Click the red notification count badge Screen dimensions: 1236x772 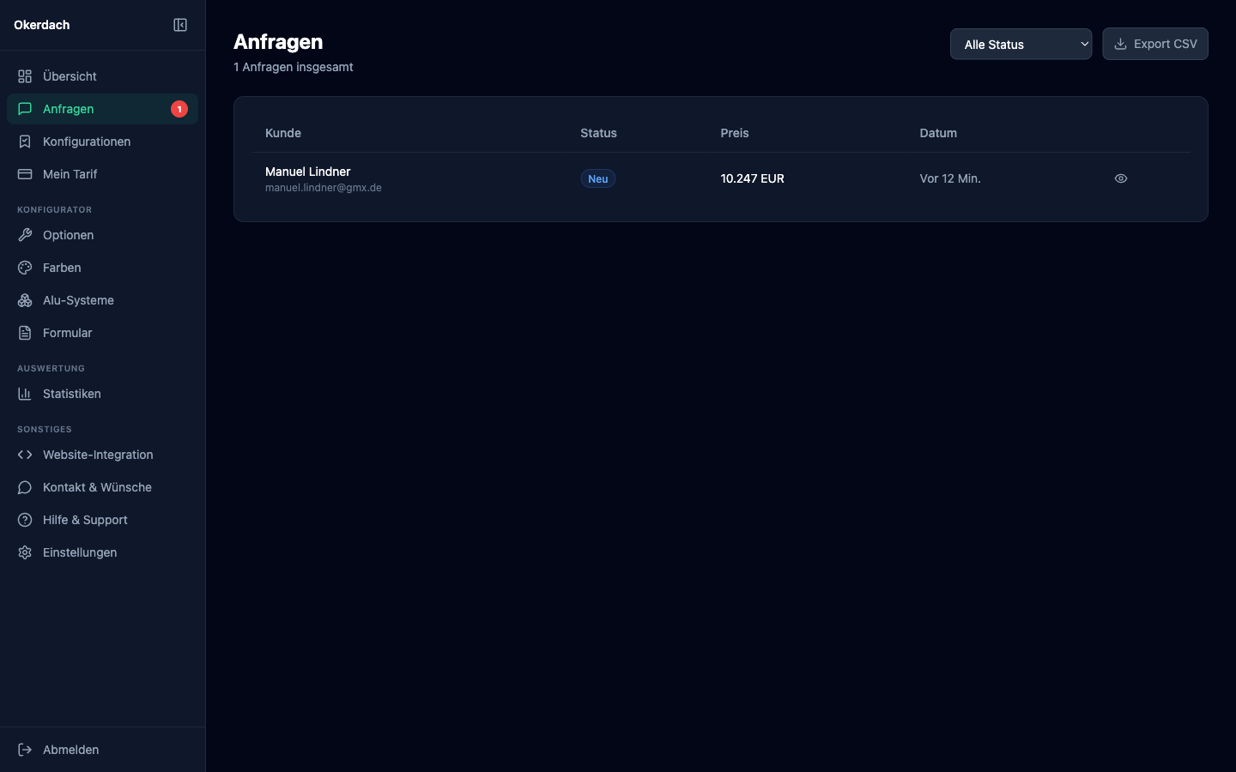tap(179, 109)
